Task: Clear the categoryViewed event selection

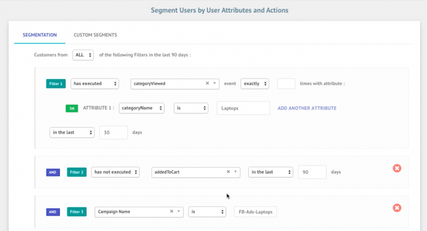Action: point(207,83)
